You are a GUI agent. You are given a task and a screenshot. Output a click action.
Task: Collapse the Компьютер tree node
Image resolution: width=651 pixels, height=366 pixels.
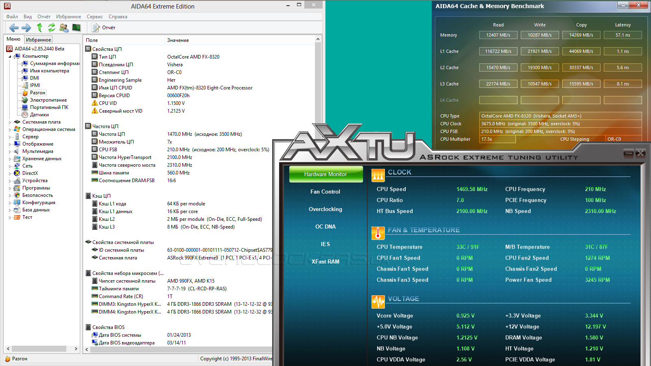click(x=10, y=57)
